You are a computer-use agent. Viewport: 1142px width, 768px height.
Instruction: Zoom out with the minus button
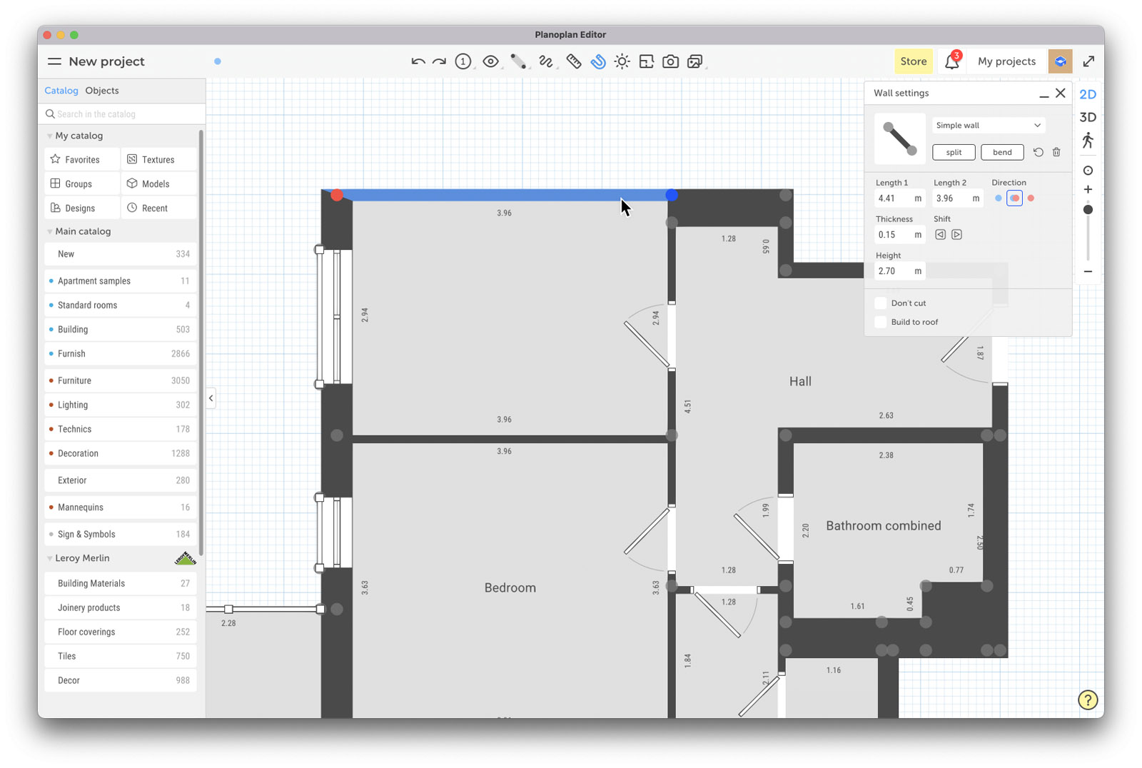click(x=1088, y=271)
